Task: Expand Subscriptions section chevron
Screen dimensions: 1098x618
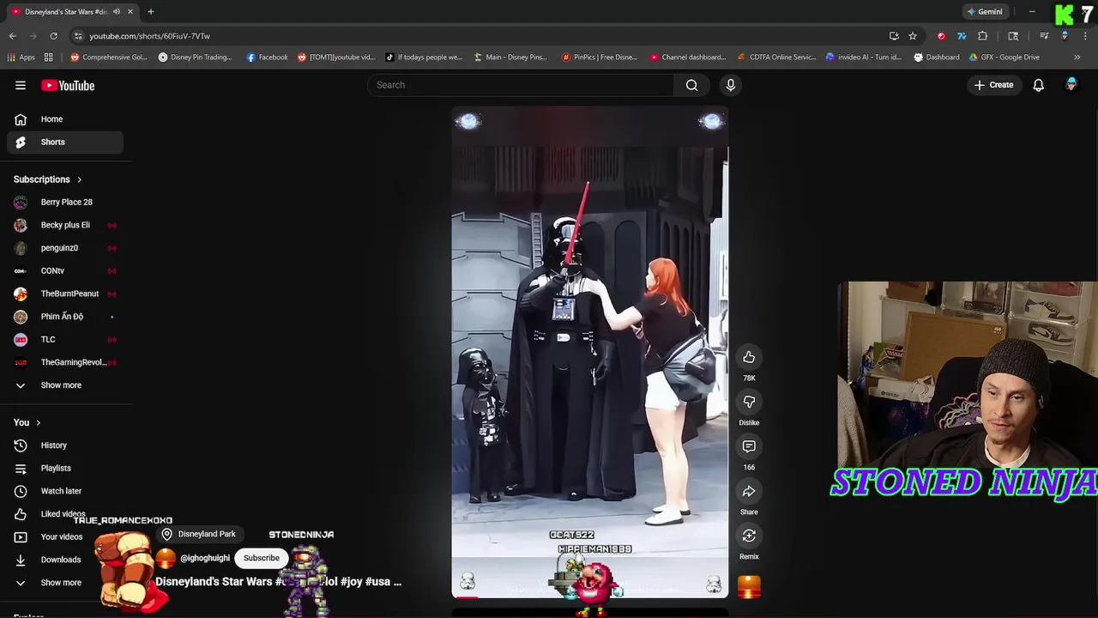Action: (x=80, y=179)
